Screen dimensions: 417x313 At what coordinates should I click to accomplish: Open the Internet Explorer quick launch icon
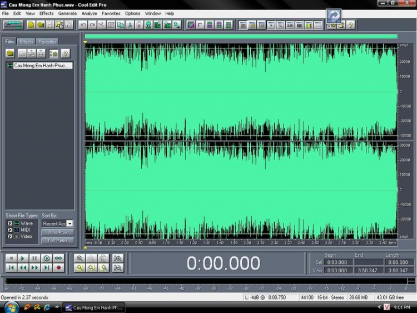47,307
